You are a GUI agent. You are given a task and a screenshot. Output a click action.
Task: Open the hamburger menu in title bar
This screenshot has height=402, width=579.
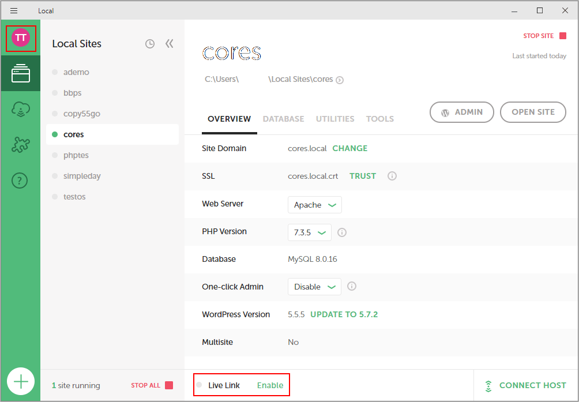point(14,11)
